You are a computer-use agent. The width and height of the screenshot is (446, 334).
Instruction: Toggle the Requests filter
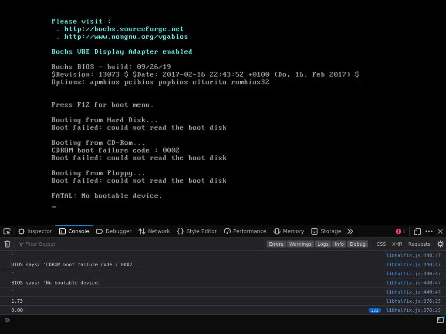tap(419, 244)
